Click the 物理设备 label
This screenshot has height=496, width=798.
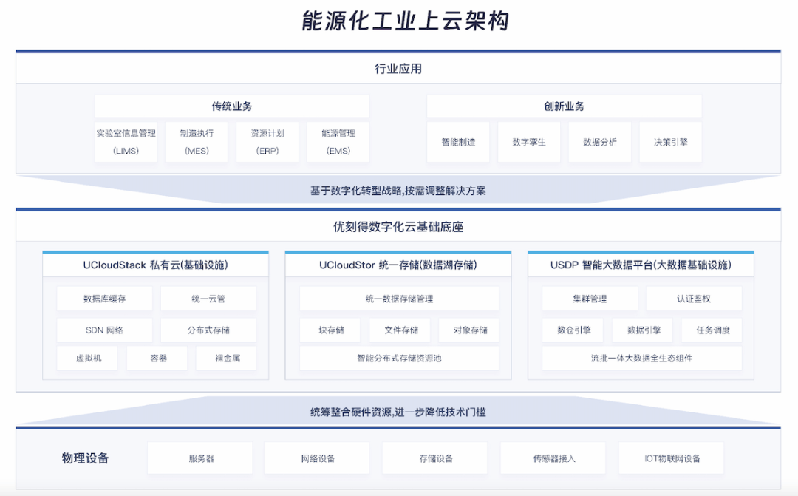tap(85, 458)
